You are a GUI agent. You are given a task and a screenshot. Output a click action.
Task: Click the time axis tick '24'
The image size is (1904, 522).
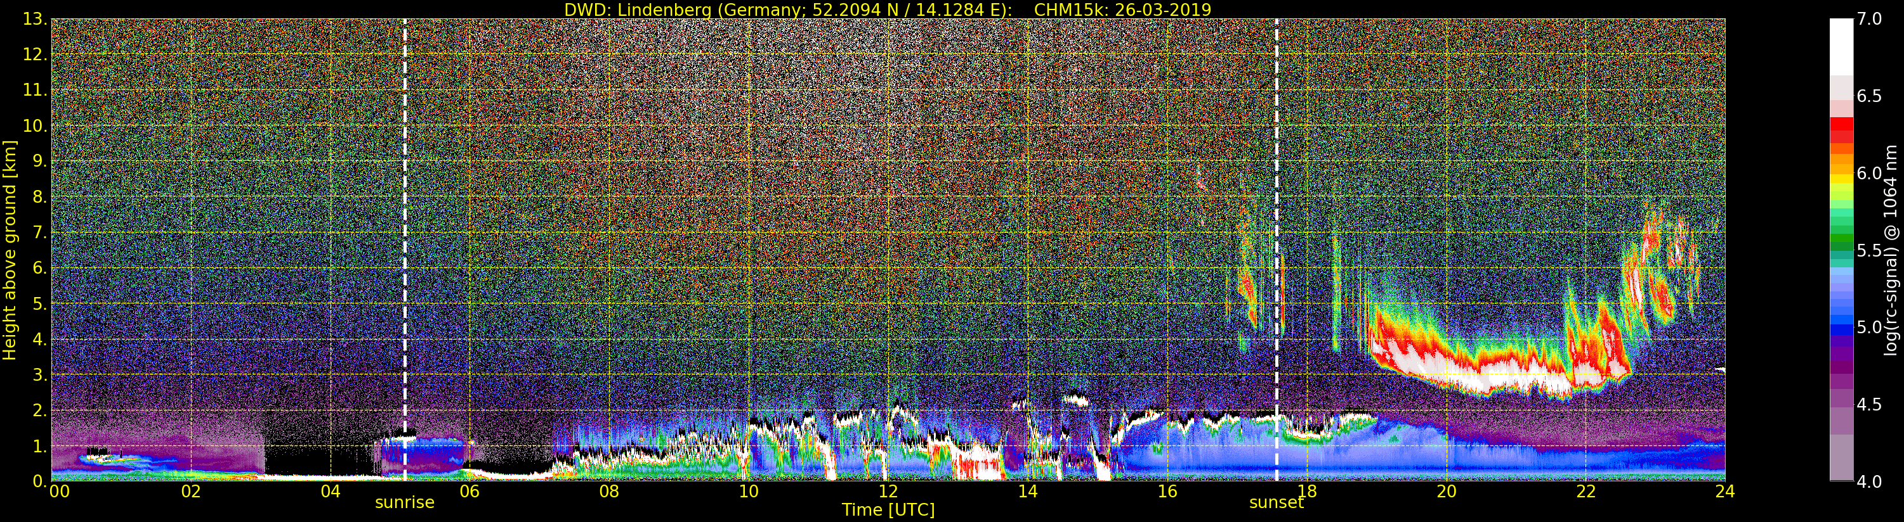pyautogui.click(x=1724, y=491)
